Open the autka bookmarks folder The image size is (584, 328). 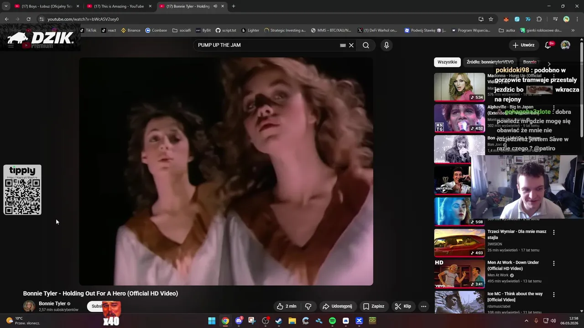(x=507, y=31)
